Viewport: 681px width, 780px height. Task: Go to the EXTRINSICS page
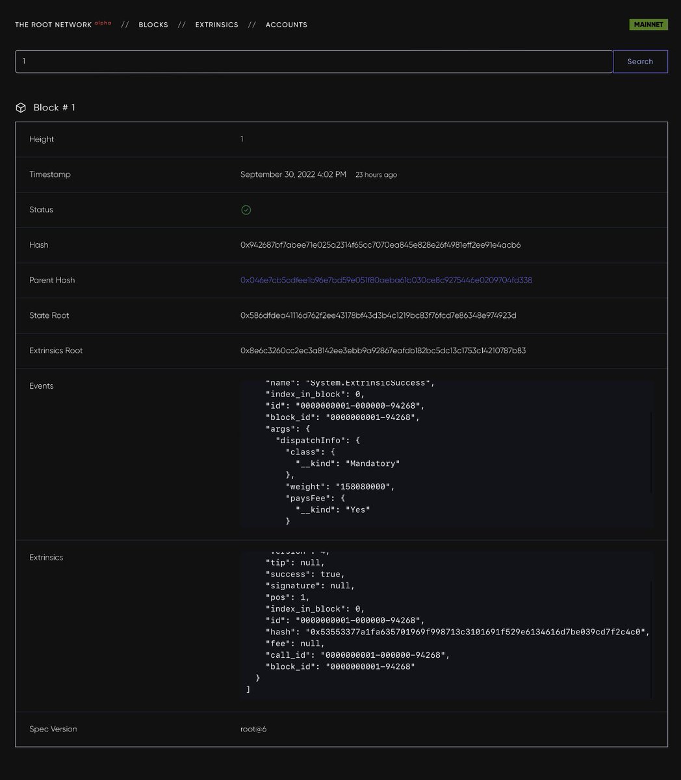[216, 25]
